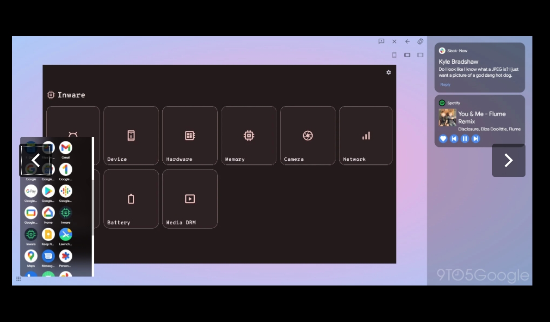Open the Hardware info tile

point(190,136)
